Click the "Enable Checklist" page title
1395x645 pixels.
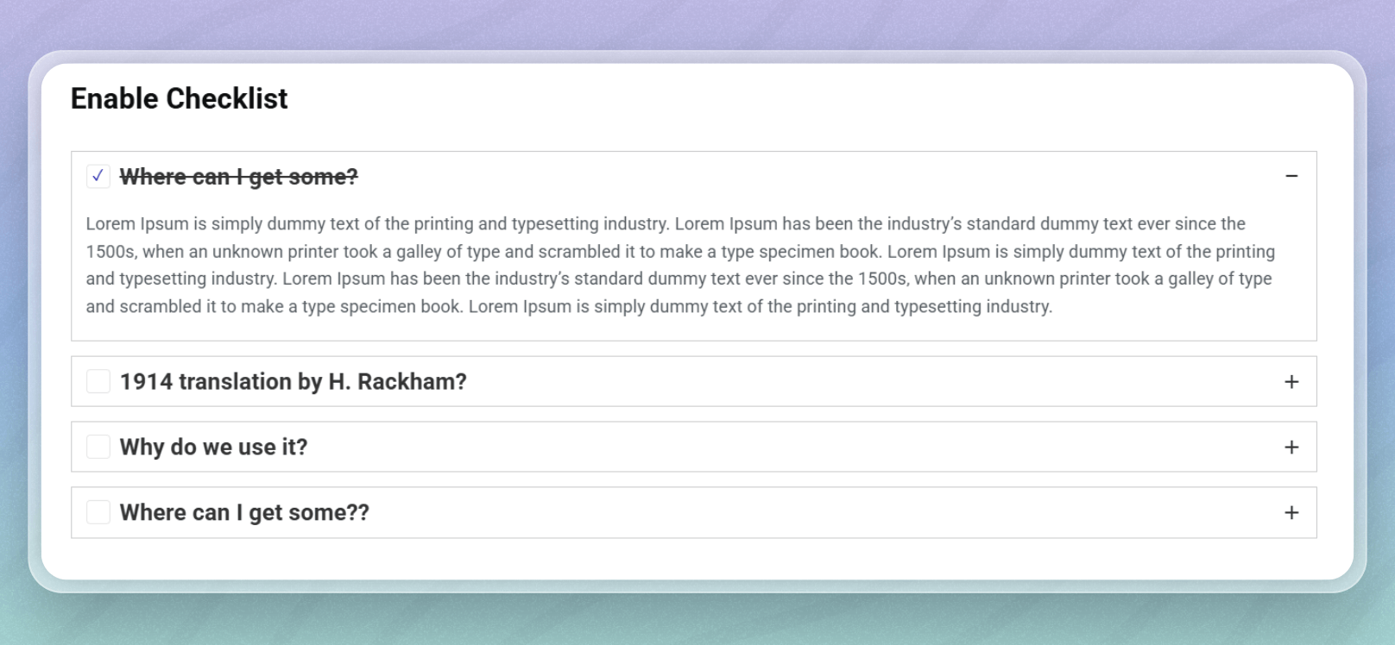179,98
